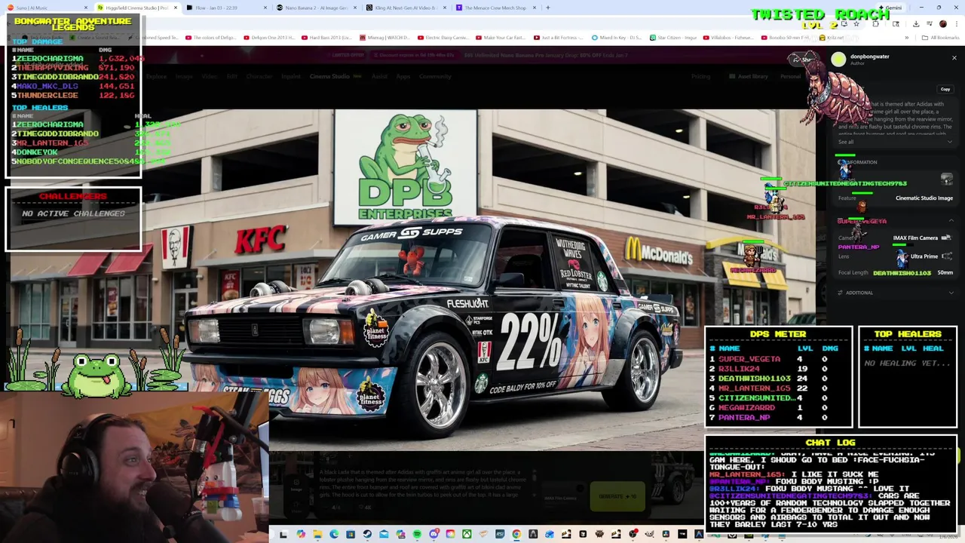Open the Chrome profile avatar
The image size is (965, 543).
click(x=942, y=23)
